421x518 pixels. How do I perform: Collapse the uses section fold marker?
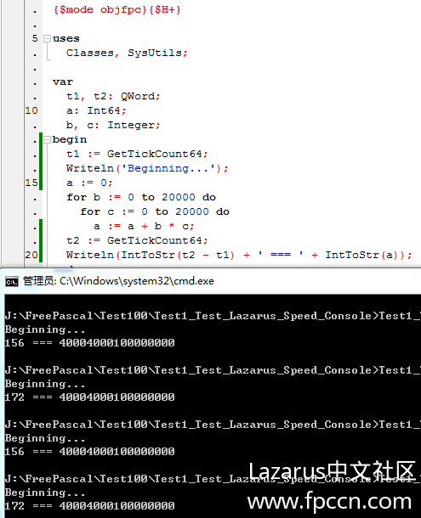(x=48, y=39)
